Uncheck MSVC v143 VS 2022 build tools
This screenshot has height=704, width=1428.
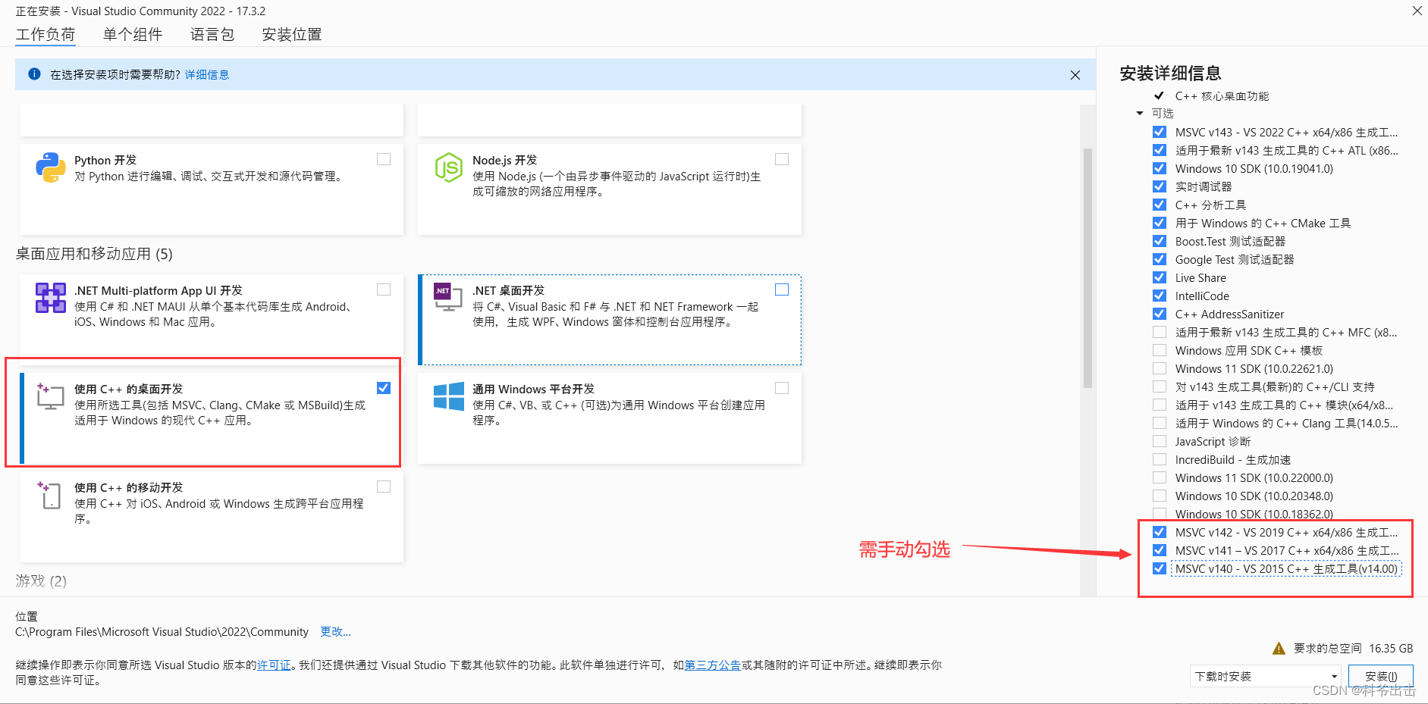[1160, 132]
